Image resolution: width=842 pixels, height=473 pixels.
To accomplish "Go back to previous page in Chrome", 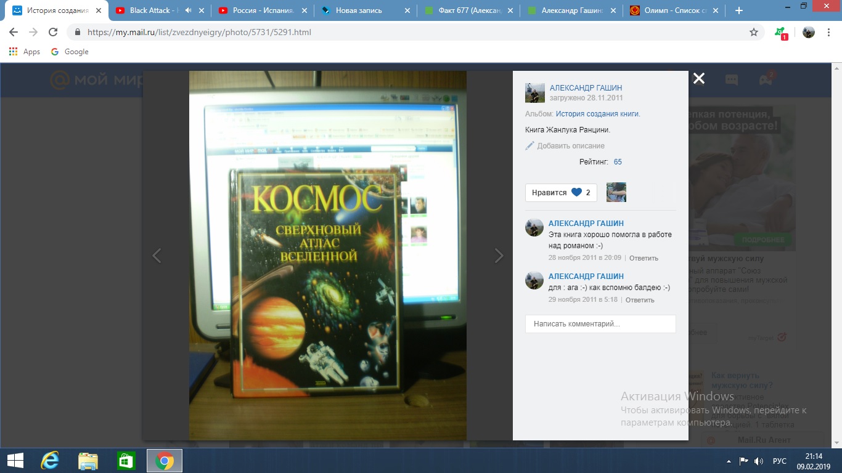I will [14, 32].
